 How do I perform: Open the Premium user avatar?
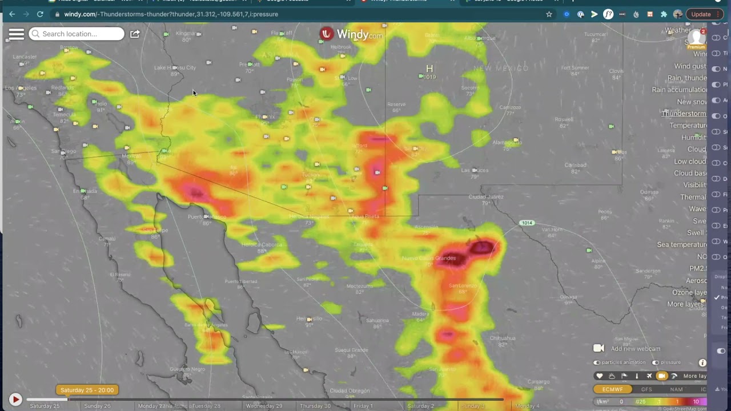[x=696, y=38]
